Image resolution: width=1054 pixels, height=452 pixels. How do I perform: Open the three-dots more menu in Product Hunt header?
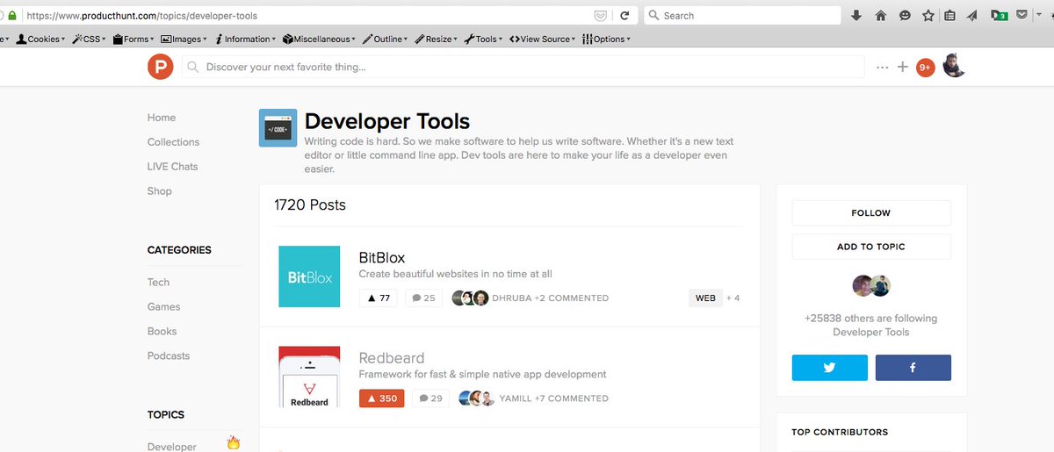point(882,67)
